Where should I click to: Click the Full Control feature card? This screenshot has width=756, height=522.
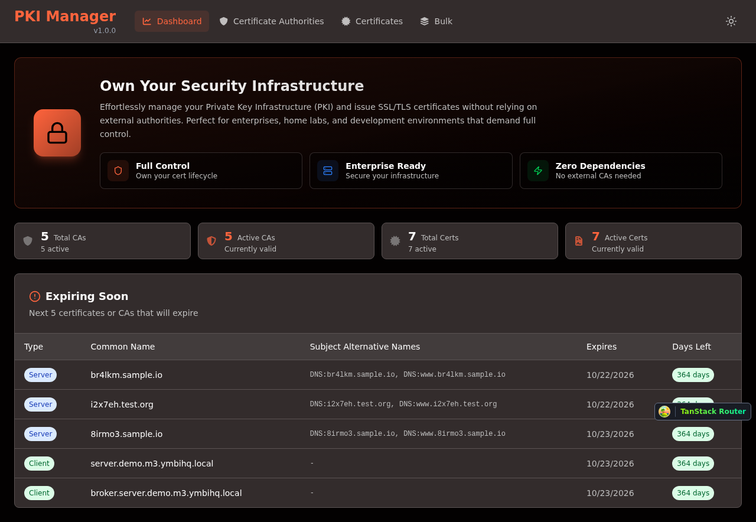pyautogui.click(x=201, y=171)
